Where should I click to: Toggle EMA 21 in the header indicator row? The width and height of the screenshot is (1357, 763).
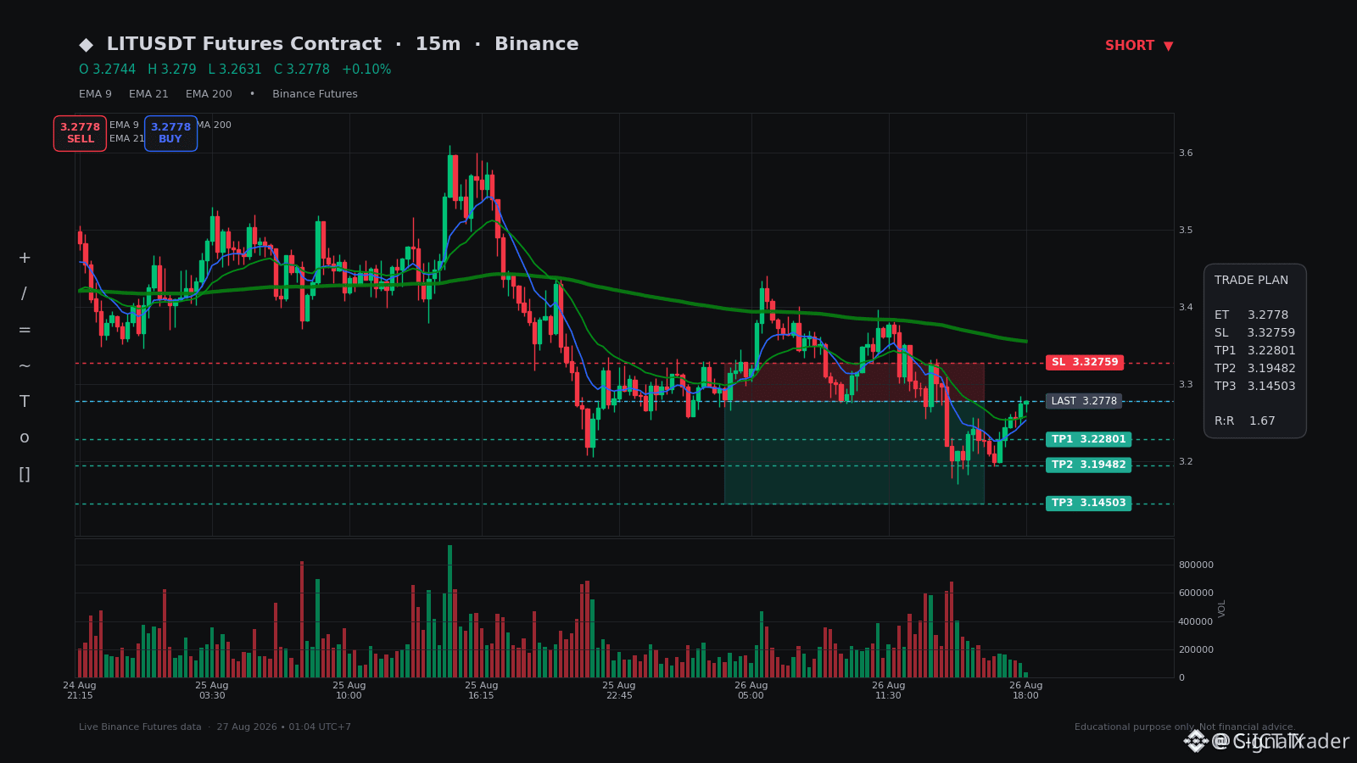(148, 94)
